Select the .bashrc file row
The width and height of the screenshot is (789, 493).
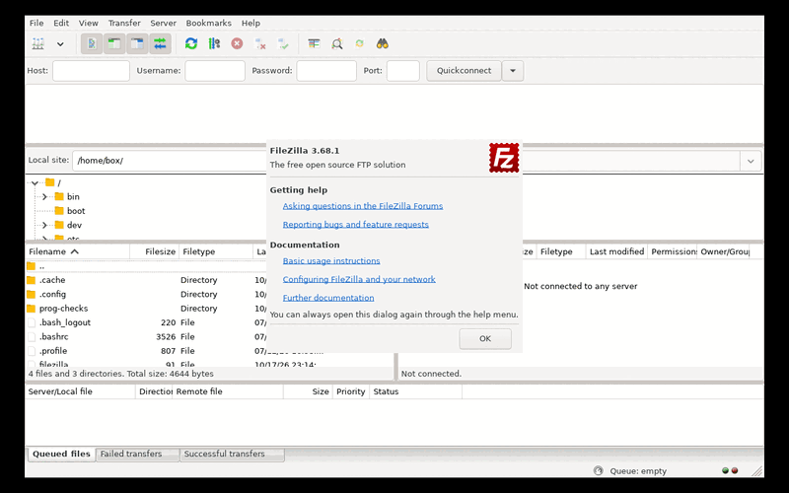point(146,336)
